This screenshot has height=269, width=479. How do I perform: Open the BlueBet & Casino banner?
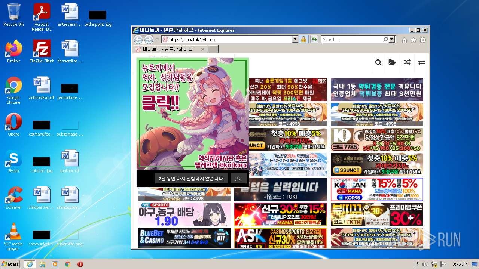click(x=184, y=238)
